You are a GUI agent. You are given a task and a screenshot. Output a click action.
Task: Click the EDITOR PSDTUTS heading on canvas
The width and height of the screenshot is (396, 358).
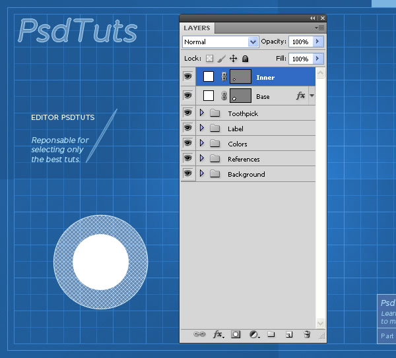pos(63,117)
